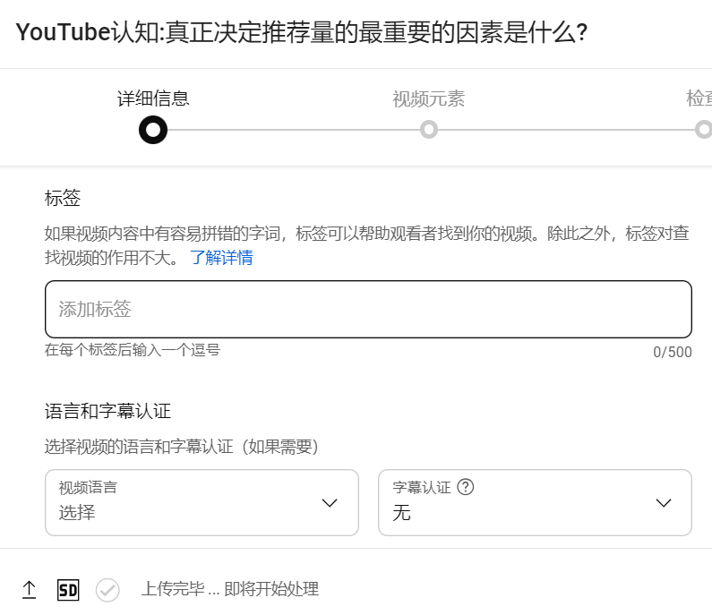Click the 上传完毕 upload status text

230,589
